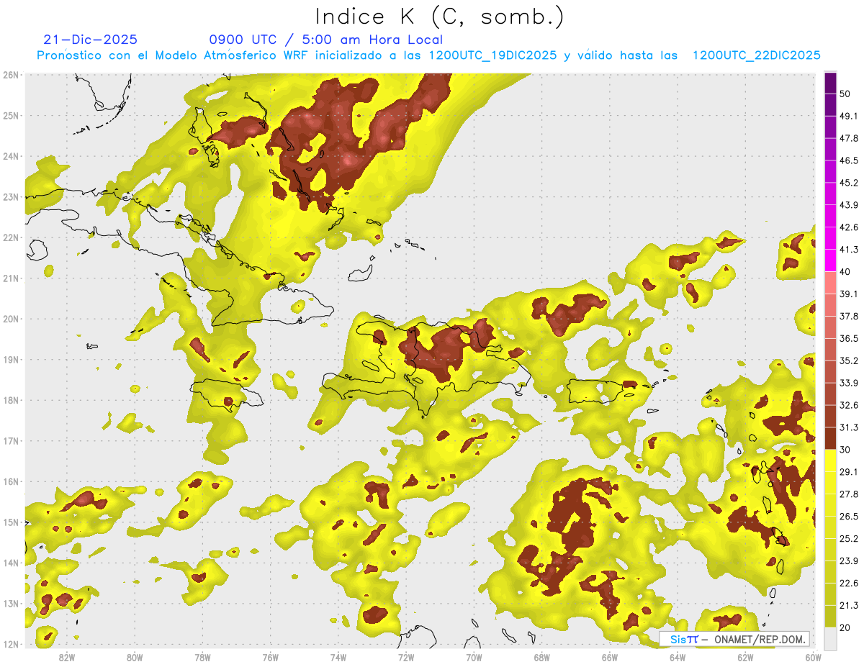The height and width of the screenshot is (667, 864).
Task: Click the latitude label '22N'
Action: click(x=10, y=237)
